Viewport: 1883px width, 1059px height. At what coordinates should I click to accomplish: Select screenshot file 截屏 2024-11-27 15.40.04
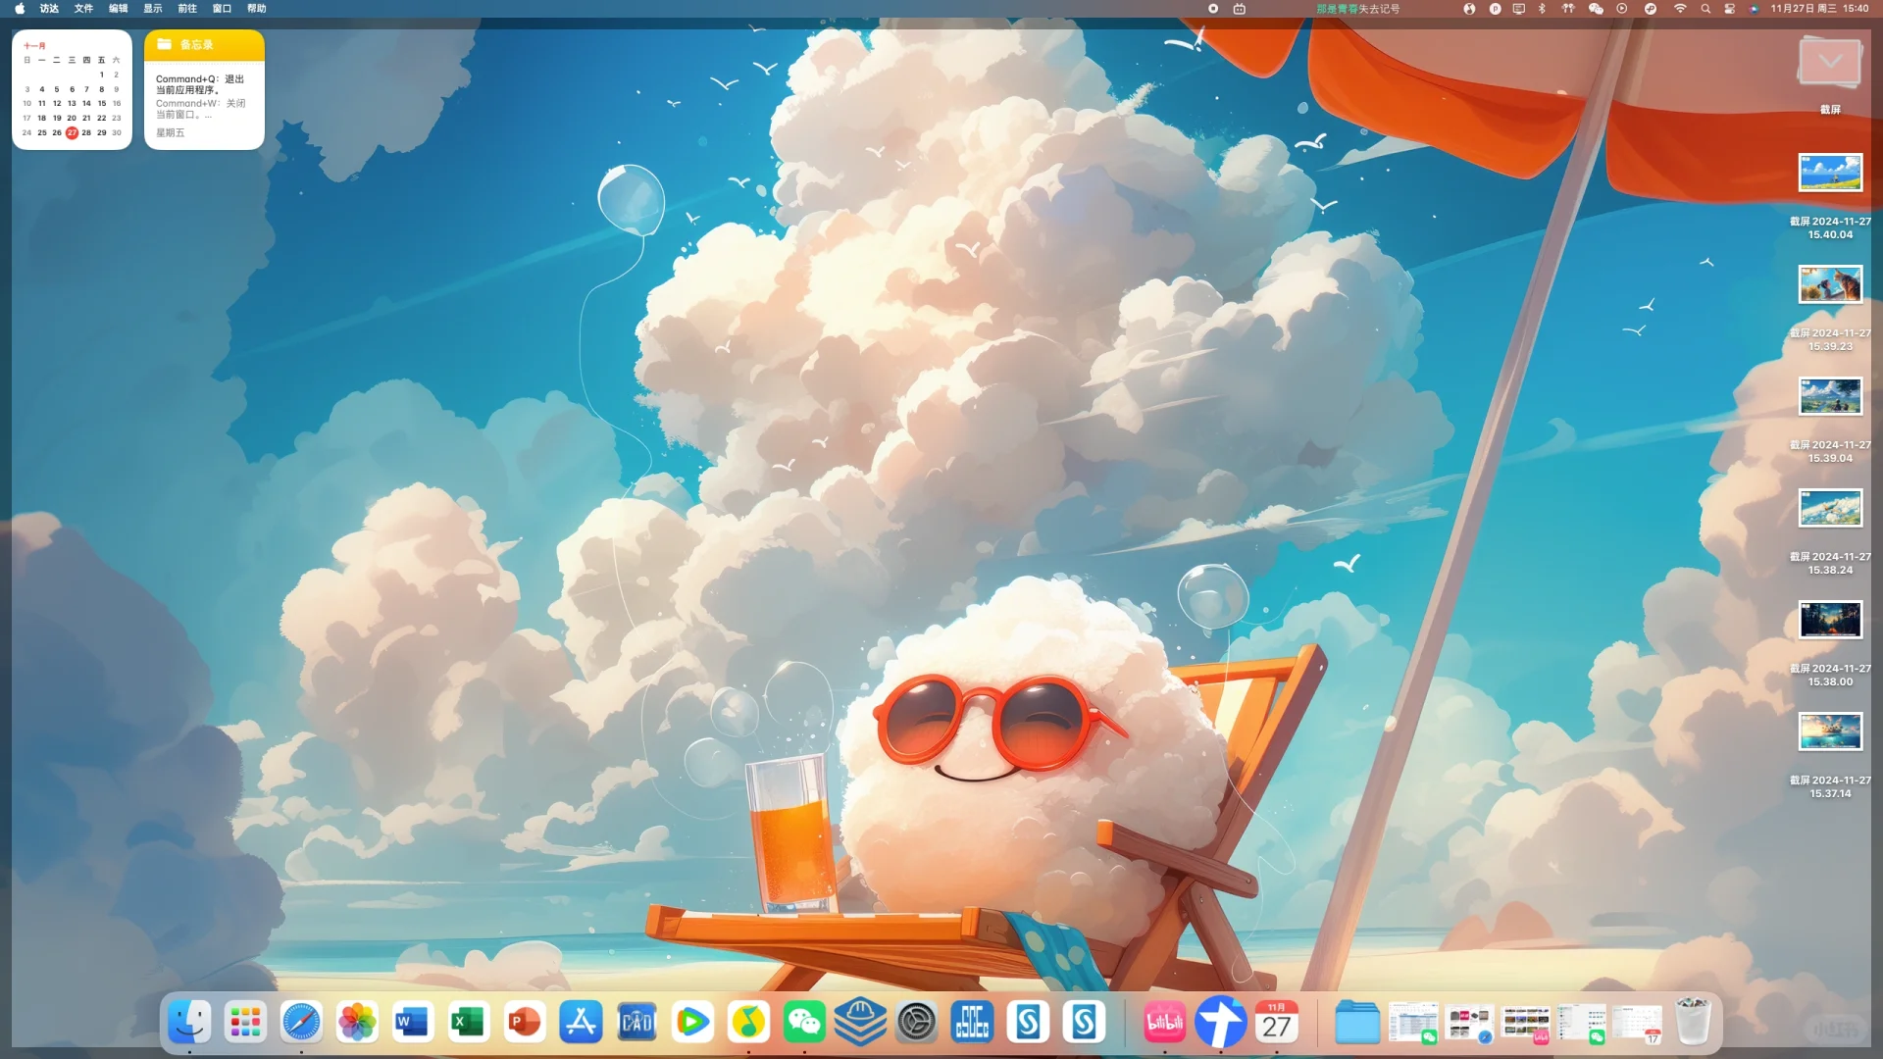click(x=1830, y=174)
